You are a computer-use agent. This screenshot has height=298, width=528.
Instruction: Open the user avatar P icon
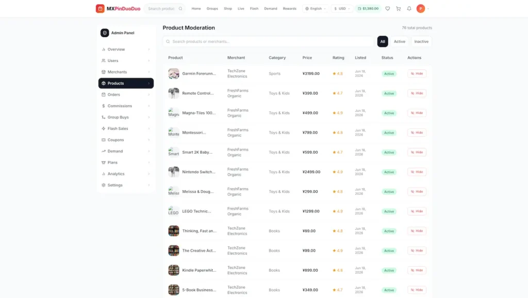pyautogui.click(x=421, y=8)
